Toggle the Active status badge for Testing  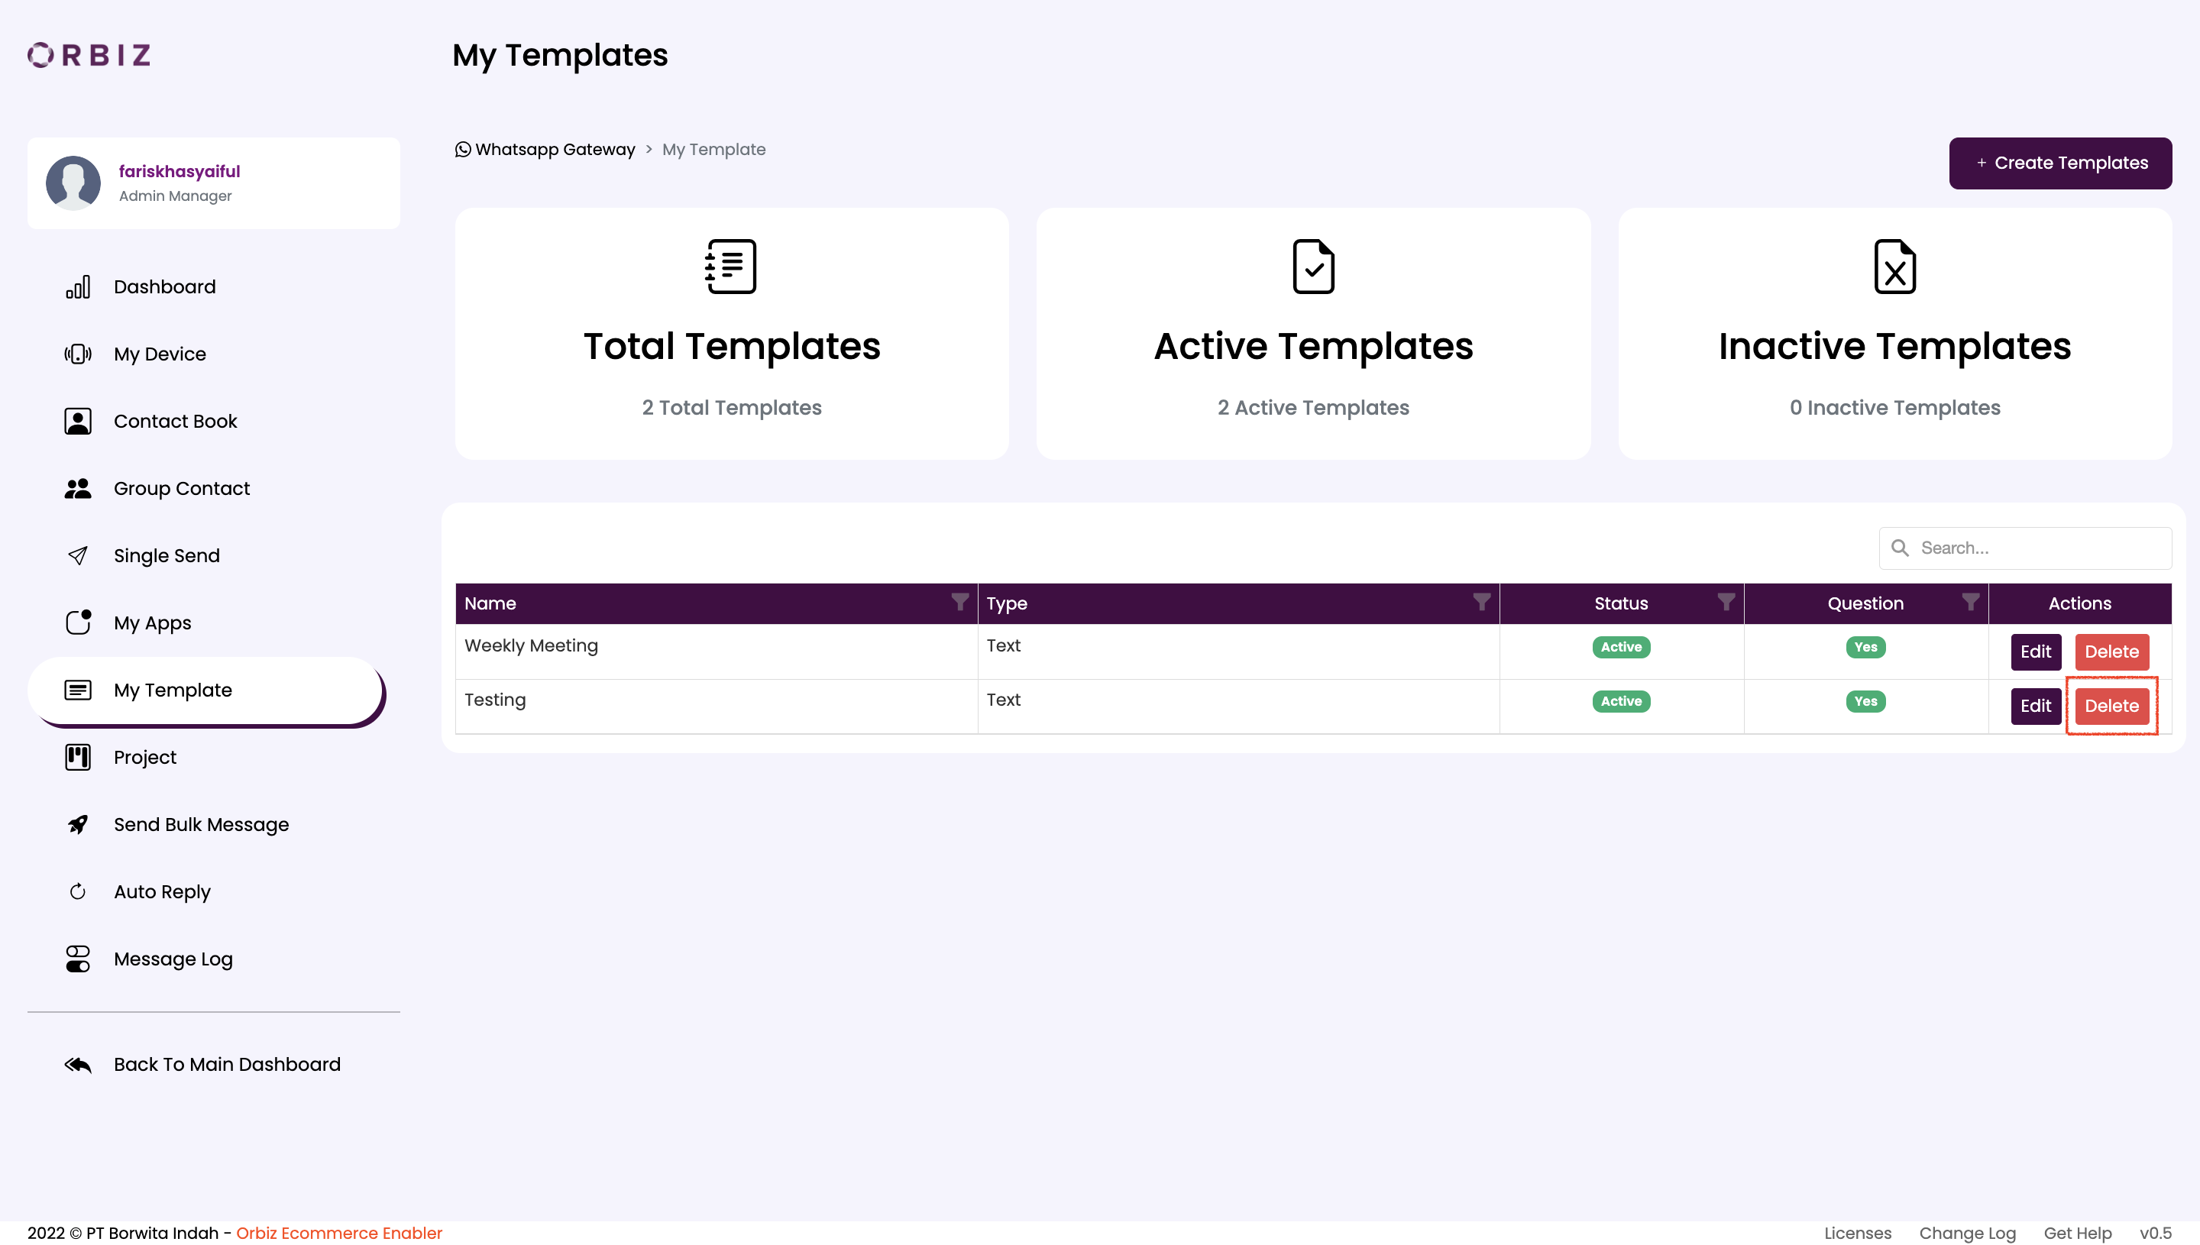pos(1620,700)
